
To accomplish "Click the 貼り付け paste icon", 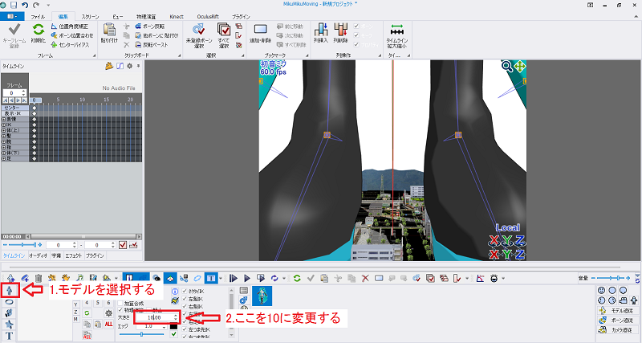I will click(x=109, y=30).
